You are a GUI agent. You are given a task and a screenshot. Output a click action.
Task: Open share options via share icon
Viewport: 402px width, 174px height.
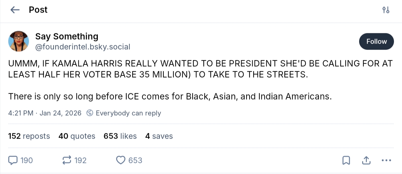point(366,160)
